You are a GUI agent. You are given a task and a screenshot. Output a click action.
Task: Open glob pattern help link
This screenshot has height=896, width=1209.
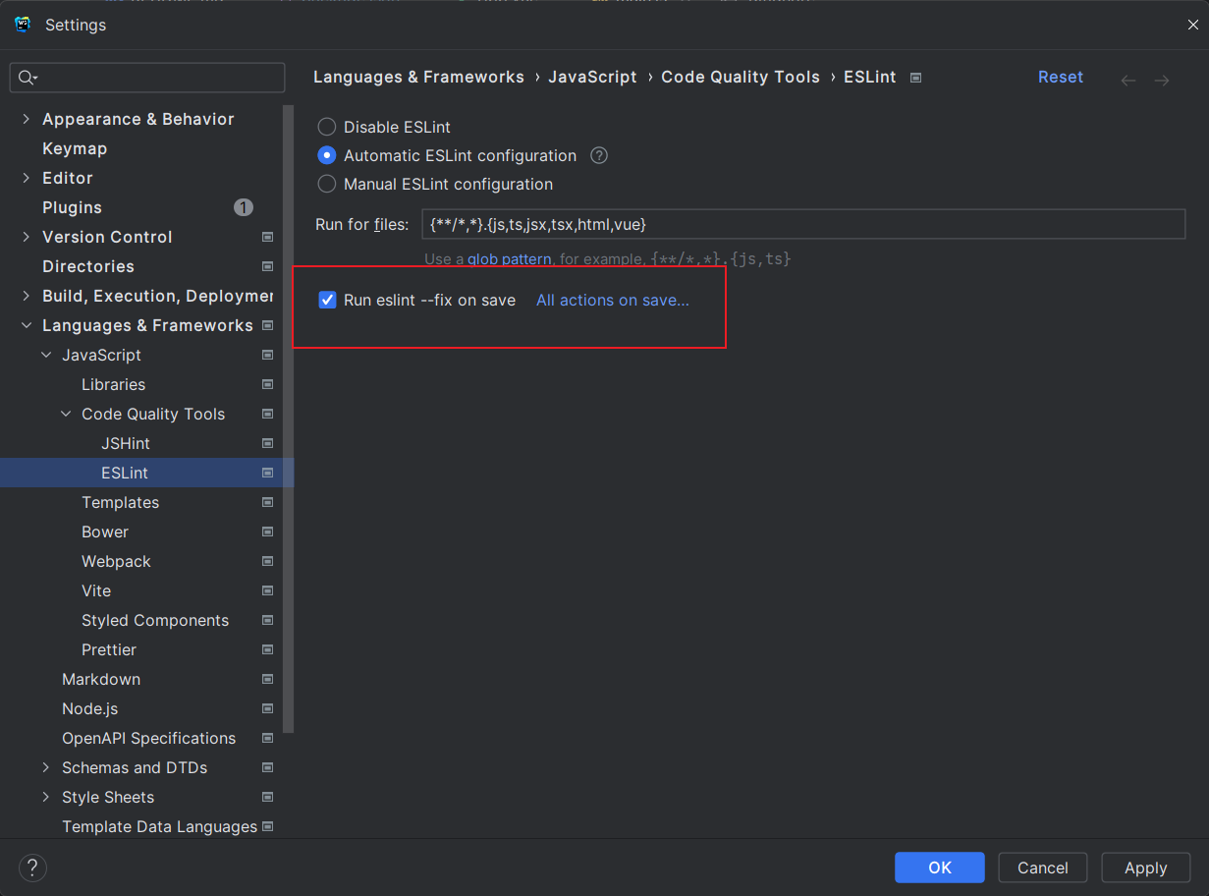509,259
